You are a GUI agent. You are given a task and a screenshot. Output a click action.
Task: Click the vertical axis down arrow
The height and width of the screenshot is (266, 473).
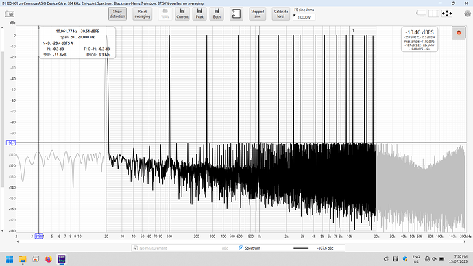[3, 231]
